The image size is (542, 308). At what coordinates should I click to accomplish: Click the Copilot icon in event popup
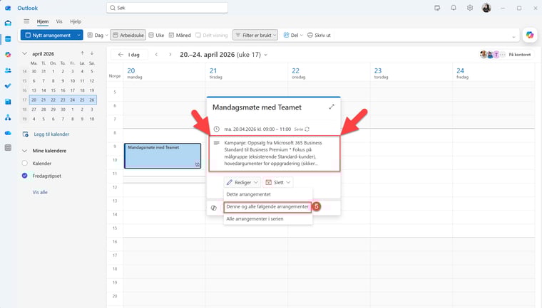(x=214, y=208)
